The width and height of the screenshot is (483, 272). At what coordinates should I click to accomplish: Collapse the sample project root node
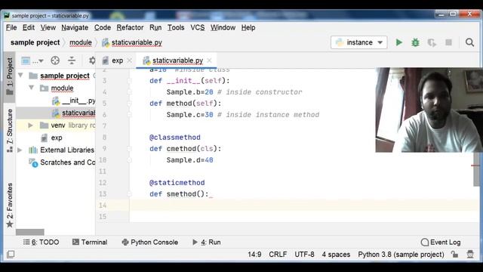coord(21,76)
